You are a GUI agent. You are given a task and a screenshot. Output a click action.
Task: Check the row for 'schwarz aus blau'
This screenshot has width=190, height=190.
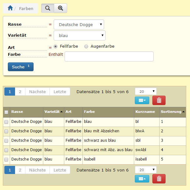pyautogui.click(x=6, y=140)
